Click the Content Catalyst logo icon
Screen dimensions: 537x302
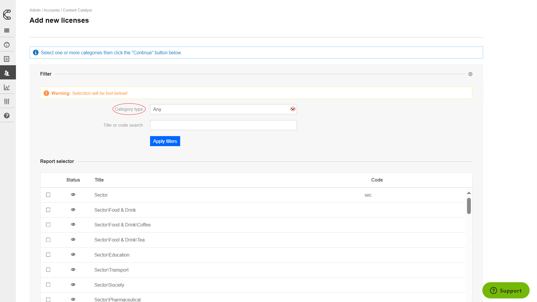(7, 14)
